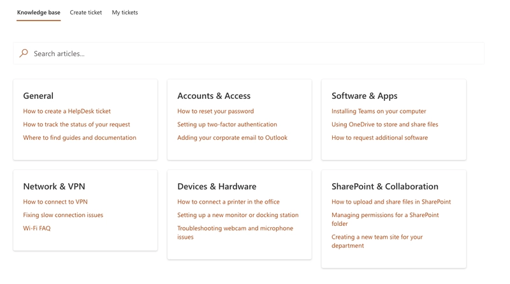Open How to reset your password article
Image resolution: width=510 pixels, height=284 pixels.
pyautogui.click(x=215, y=111)
